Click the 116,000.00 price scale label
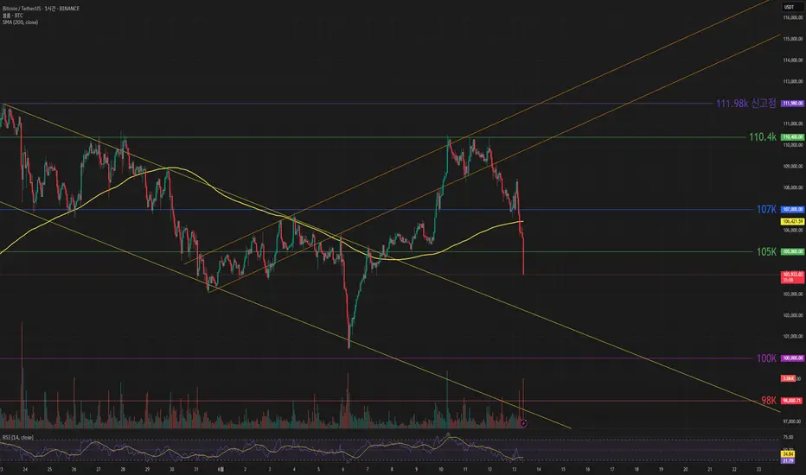 [793, 17]
